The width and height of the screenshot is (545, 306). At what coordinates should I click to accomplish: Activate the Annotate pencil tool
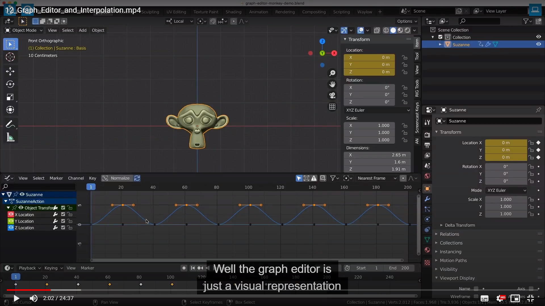pos(10,124)
